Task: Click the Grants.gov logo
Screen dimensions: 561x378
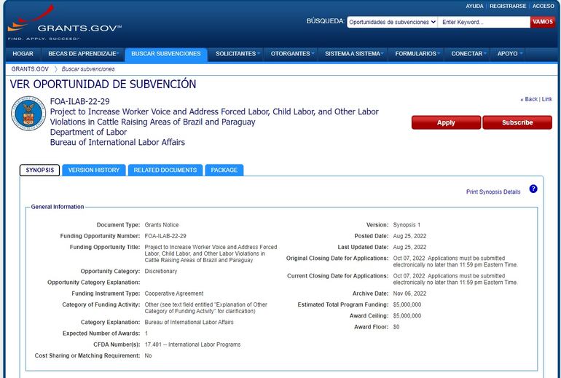Action: pyautogui.click(x=64, y=22)
